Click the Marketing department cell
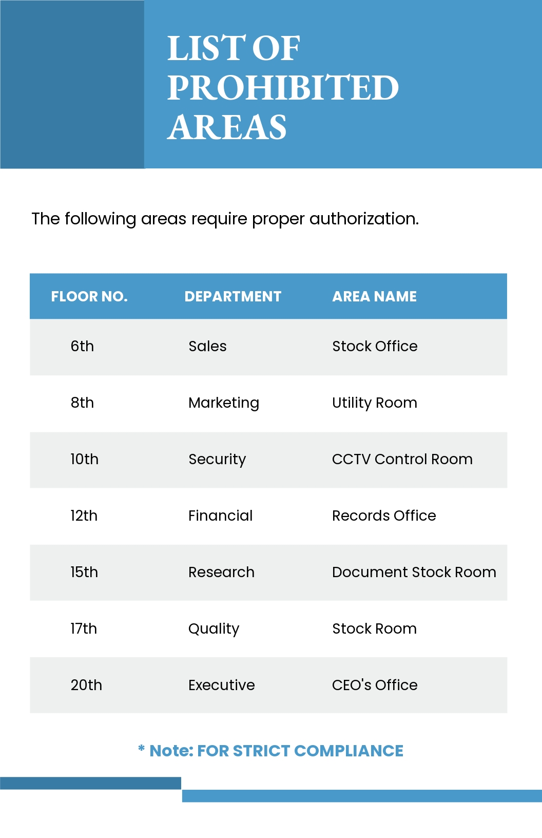The height and width of the screenshot is (838, 542). [224, 403]
